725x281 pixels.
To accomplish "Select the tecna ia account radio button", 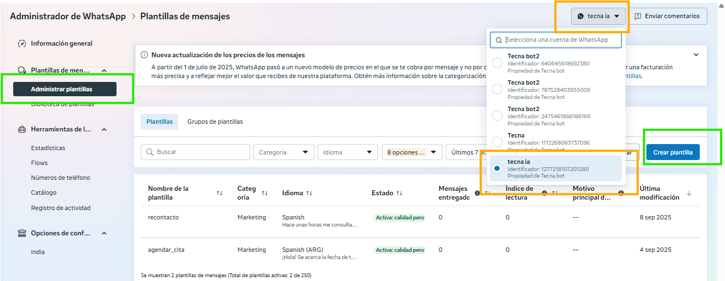I will pyautogui.click(x=497, y=169).
